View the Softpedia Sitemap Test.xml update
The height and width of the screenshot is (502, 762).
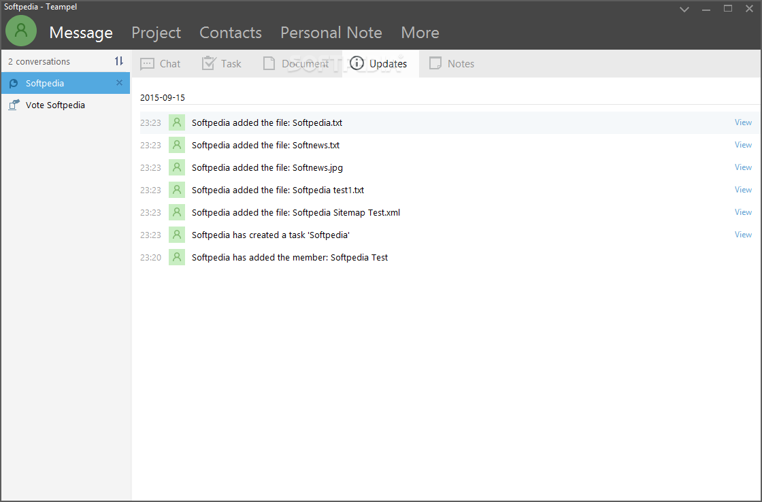click(743, 212)
